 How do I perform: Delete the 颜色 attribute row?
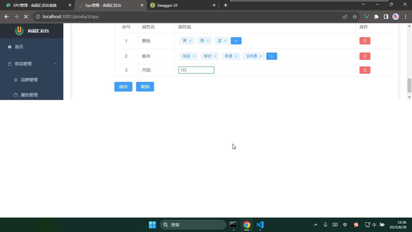coord(365,41)
